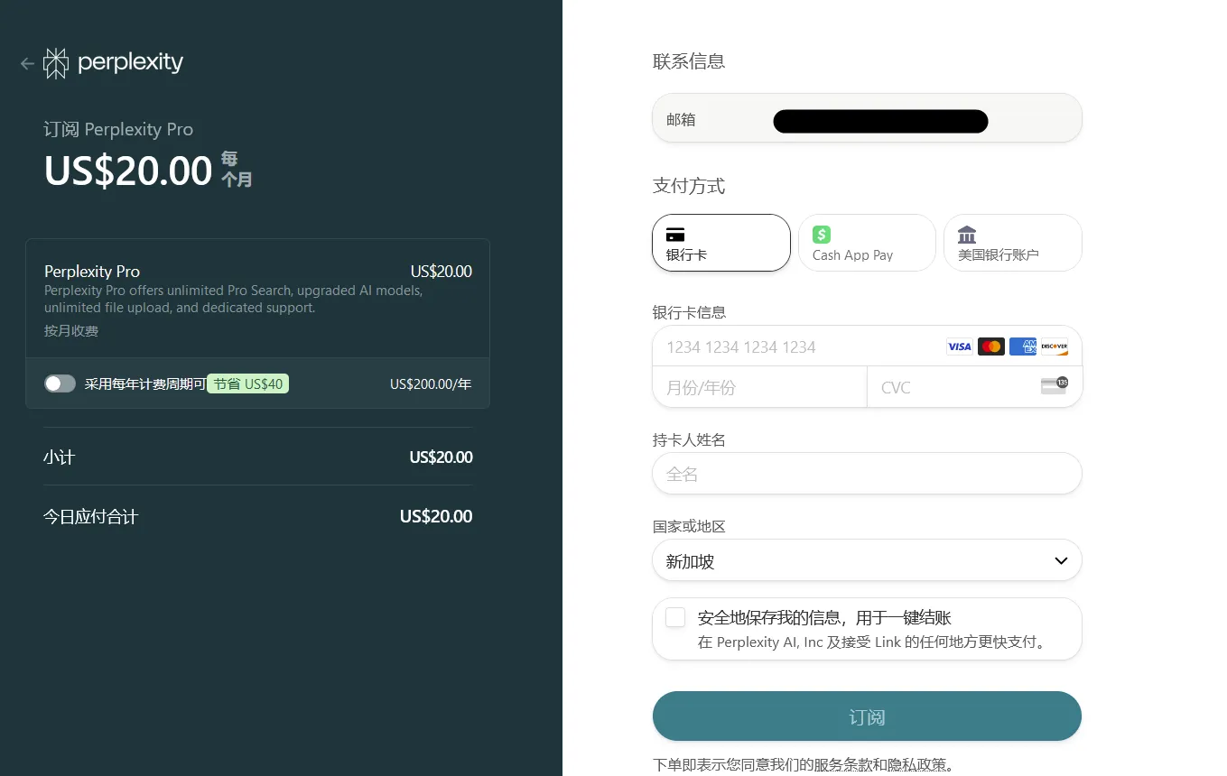Image resolution: width=1227 pixels, height=776 pixels.
Task: Click the green Cash App icon
Action: click(x=821, y=235)
